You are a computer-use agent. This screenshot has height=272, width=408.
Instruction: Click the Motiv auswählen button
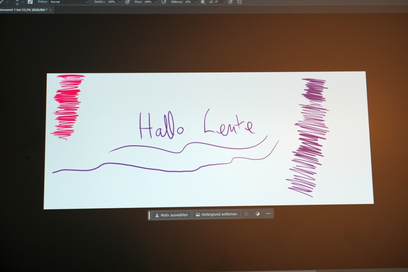pos(171,214)
